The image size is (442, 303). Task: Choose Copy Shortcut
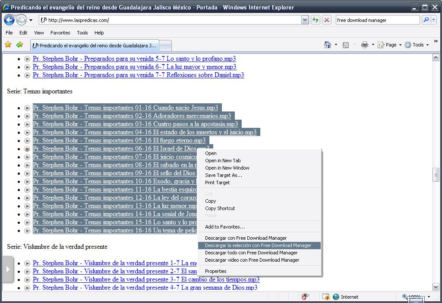[x=220, y=208]
